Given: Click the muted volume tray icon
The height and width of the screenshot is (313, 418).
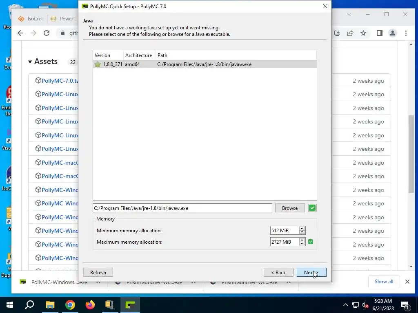Looking at the screenshot, I should pos(365,305).
